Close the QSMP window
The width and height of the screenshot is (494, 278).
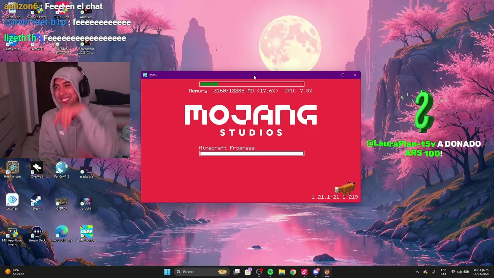click(355, 75)
